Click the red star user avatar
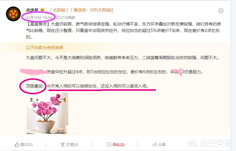This screenshot has height=151, width=236. pyautogui.click(x=13, y=14)
